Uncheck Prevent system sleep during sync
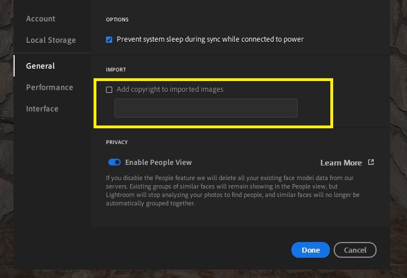Image resolution: width=407 pixels, height=278 pixels. tap(109, 39)
